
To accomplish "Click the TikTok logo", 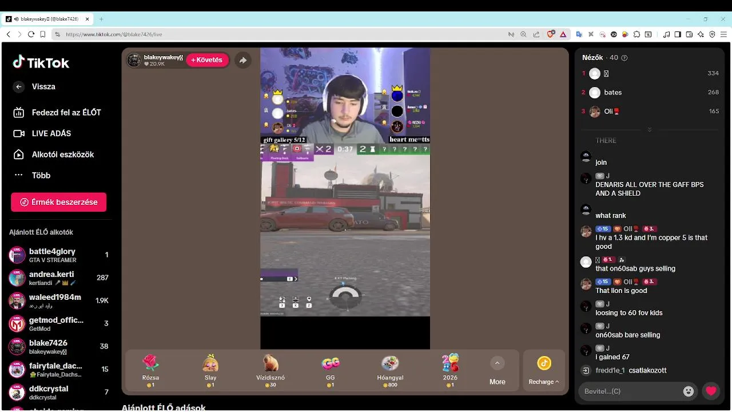I will pyautogui.click(x=41, y=62).
